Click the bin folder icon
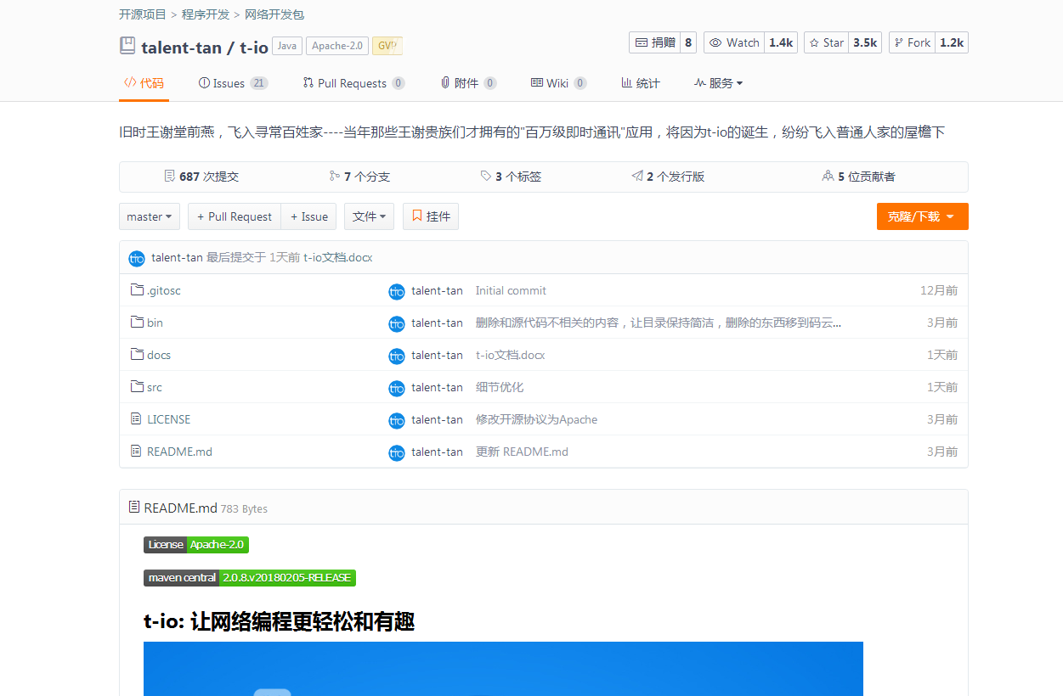 tap(137, 323)
